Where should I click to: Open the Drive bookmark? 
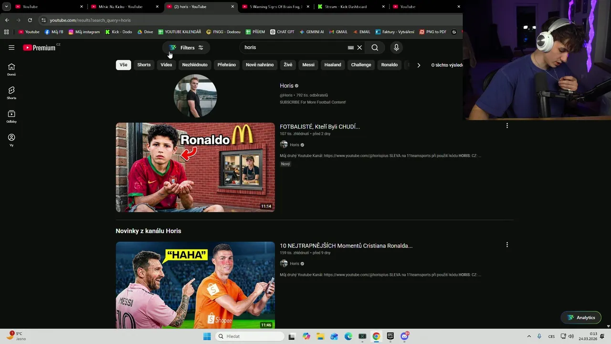145,32
